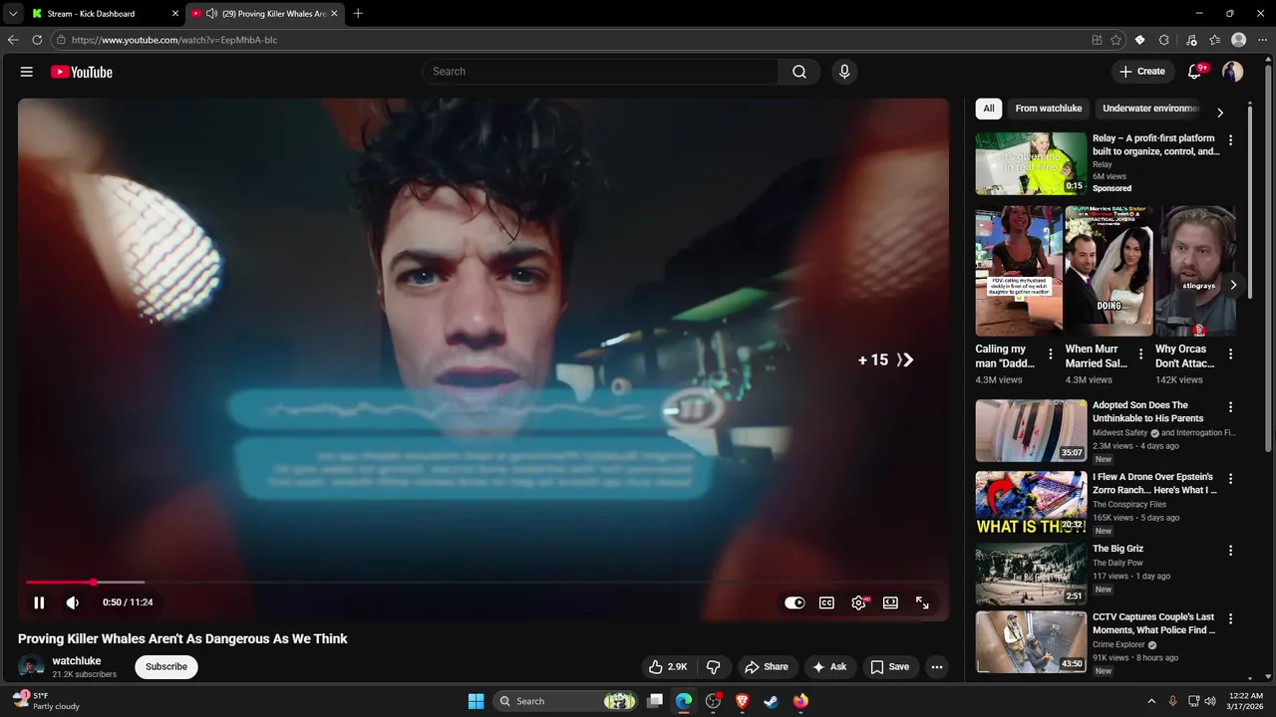The width and height of the screenshot is (1276, 717).
Task: Toggle closed captions CC button
Action: click(x=826, y=602)
